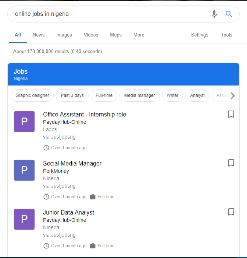The height and width of the screenshot is (258, 247).
Task: Toggle the Graphic designer filter chip
Action: point(32,95)
